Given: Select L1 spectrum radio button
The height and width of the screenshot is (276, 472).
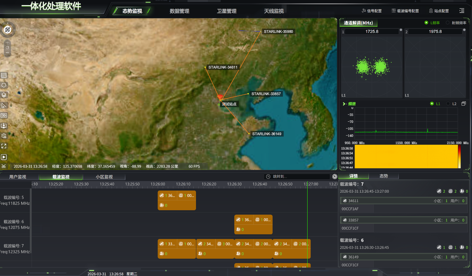Looking at the screenshot, I should (432, 104).
